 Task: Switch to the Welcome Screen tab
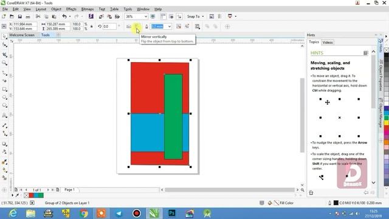click(22, 35)
